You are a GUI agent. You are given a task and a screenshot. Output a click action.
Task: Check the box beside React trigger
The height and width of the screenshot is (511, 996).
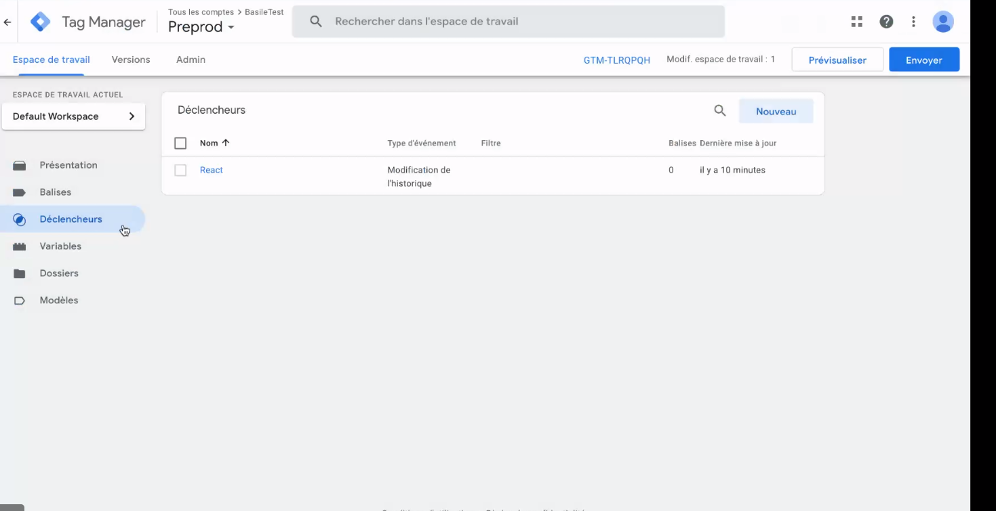[x=180, y=171]
